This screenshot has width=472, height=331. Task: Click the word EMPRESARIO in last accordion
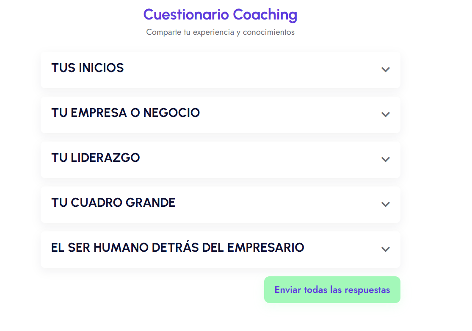click(x=265, y=248)
